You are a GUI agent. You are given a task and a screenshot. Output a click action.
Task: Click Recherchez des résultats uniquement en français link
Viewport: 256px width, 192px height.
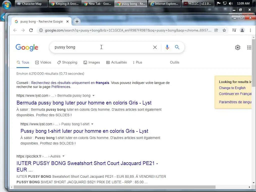pyautogui.click(x=70, y=83)
